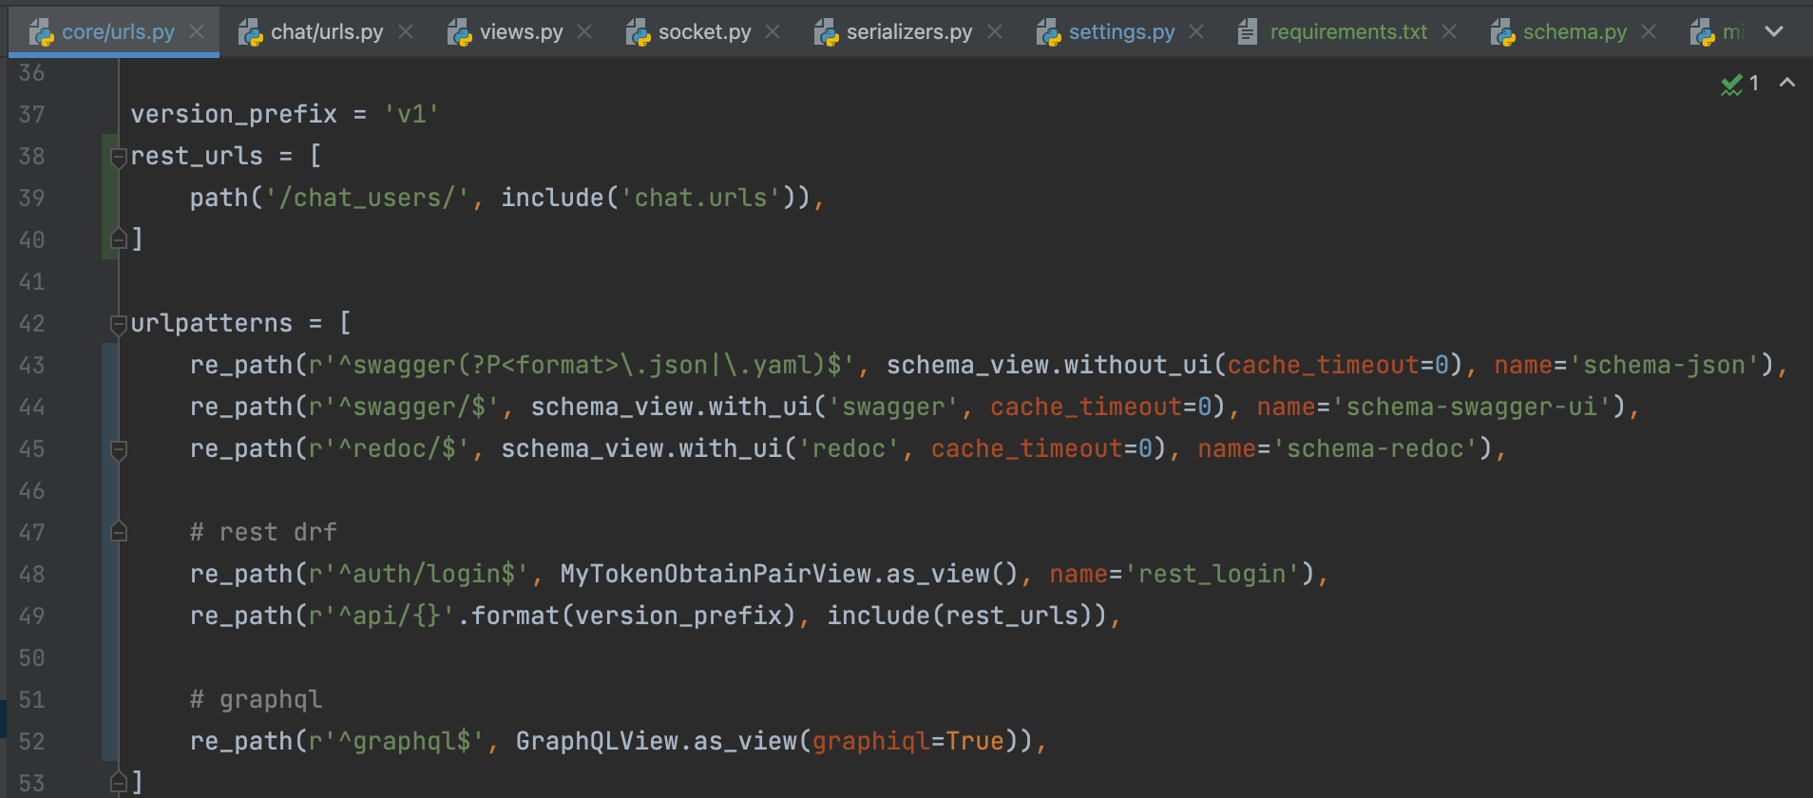
Task: Switch to socket.py tab
Action: point(704,32)
